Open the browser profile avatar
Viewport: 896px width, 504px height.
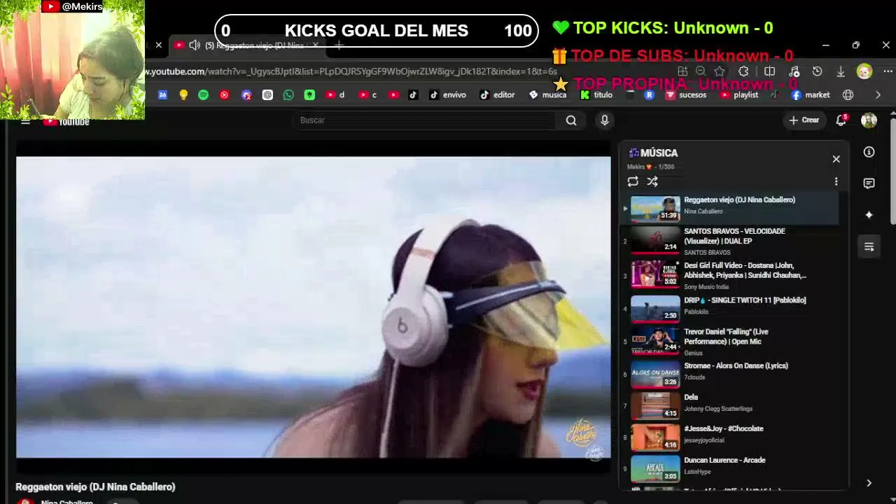click(864, 71)
